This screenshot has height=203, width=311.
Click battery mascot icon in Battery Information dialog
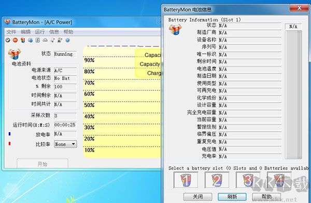[x=175, y=29]
